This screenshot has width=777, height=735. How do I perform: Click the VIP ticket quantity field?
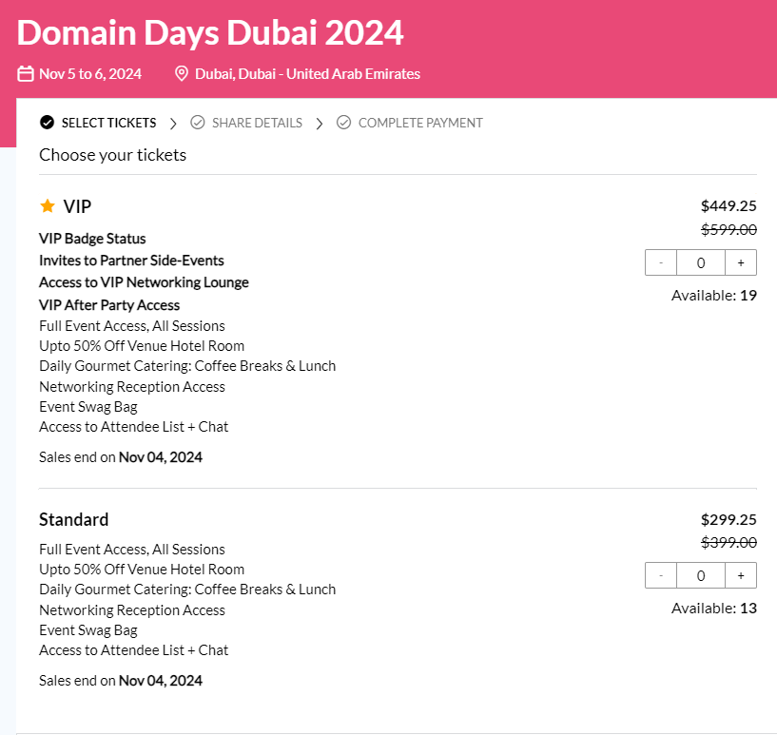[x=701, y=262]
